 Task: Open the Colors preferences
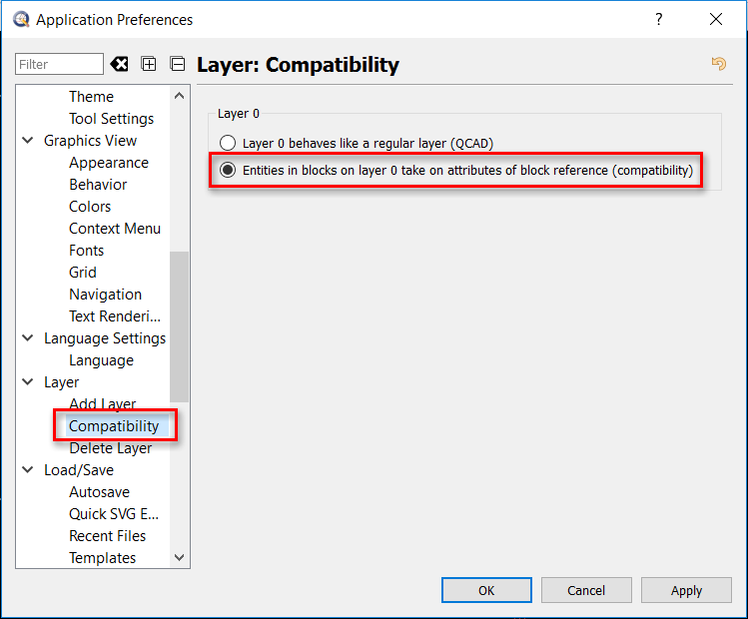pyautogui.click(x=90, y=207)
